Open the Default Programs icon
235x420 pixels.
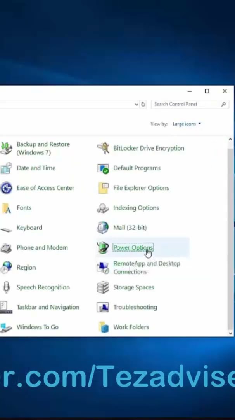click(x=103, y=168)
